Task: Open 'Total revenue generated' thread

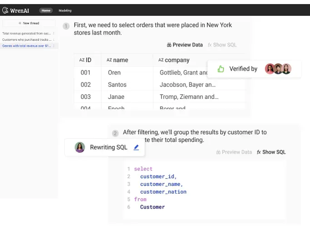Action: tap(26, 33)
